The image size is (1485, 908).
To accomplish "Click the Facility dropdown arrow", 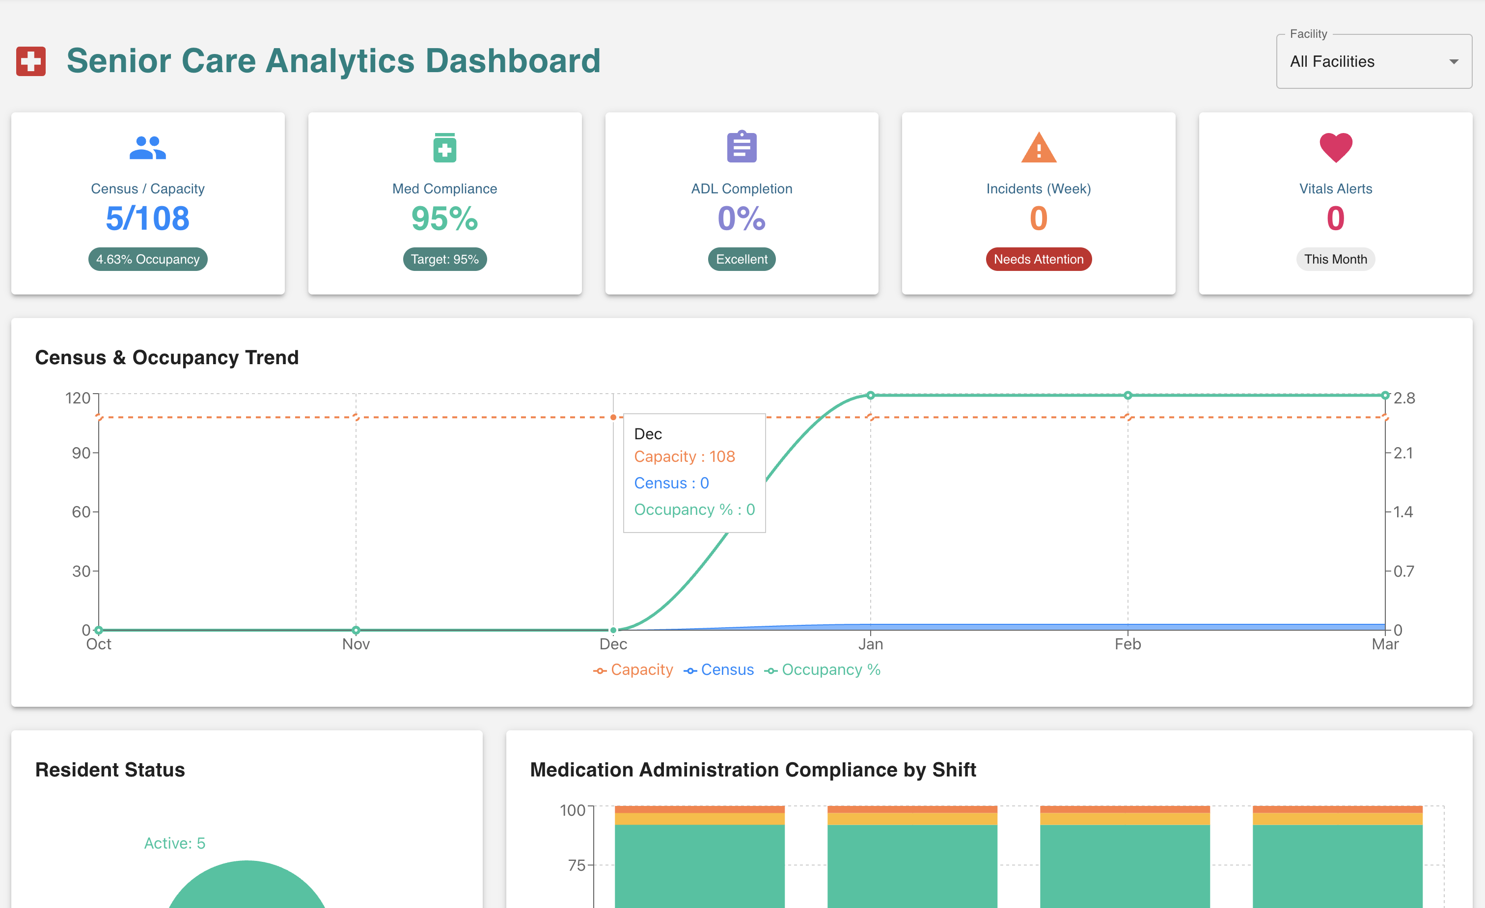I will click(1454, 62).
